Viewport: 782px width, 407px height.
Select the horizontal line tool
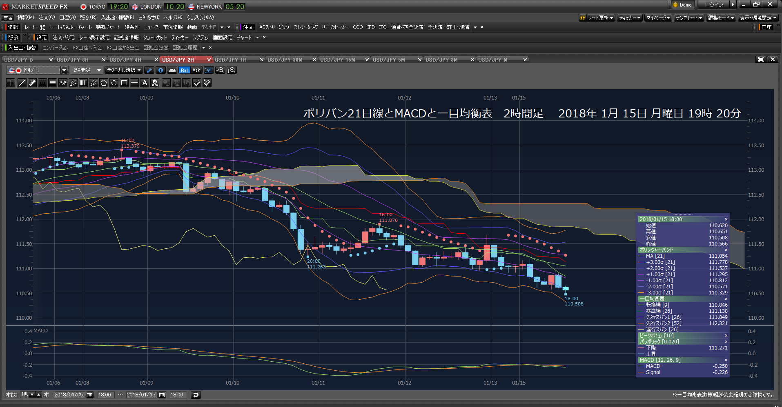[134, 83]
